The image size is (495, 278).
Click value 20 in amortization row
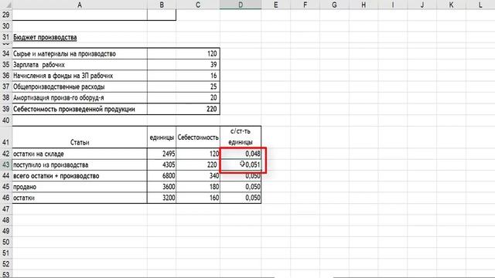click(198, 98)
